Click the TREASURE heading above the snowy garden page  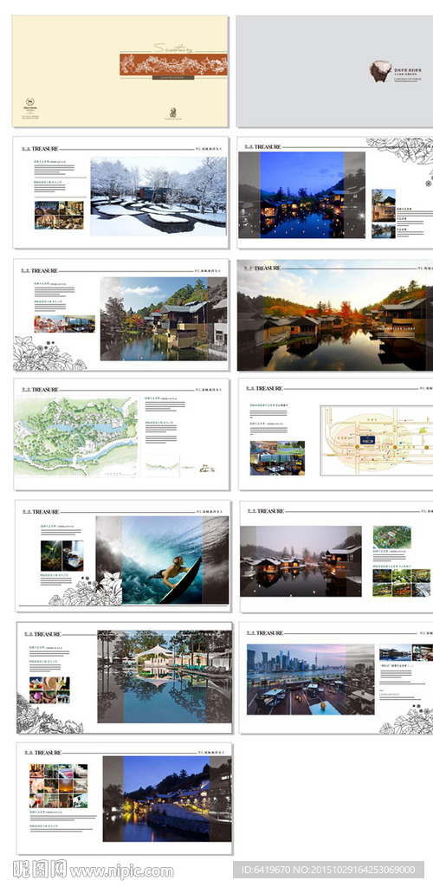[44, 149]
